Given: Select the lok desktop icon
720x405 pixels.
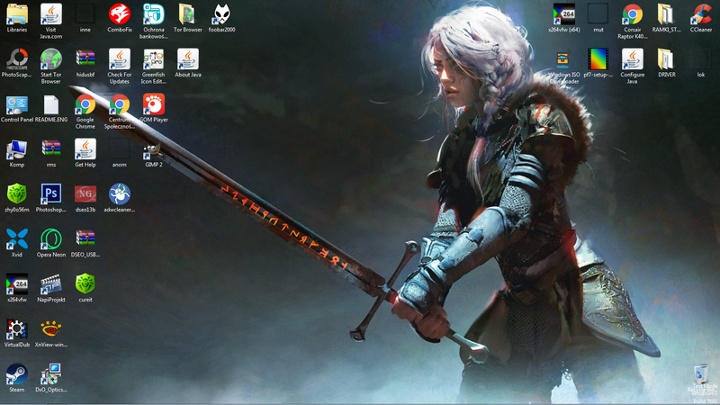Looking at the screenshot, I should 701,59.
